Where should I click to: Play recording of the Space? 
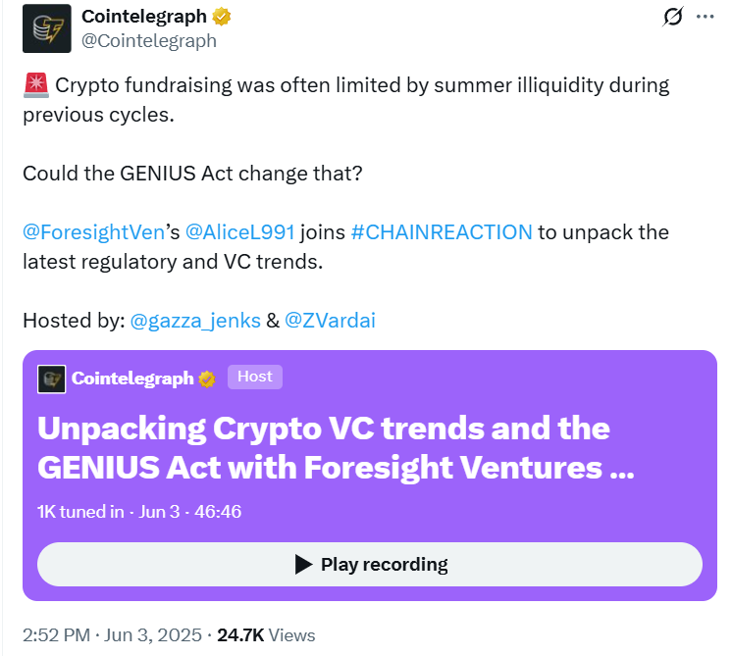pos(370,564)
